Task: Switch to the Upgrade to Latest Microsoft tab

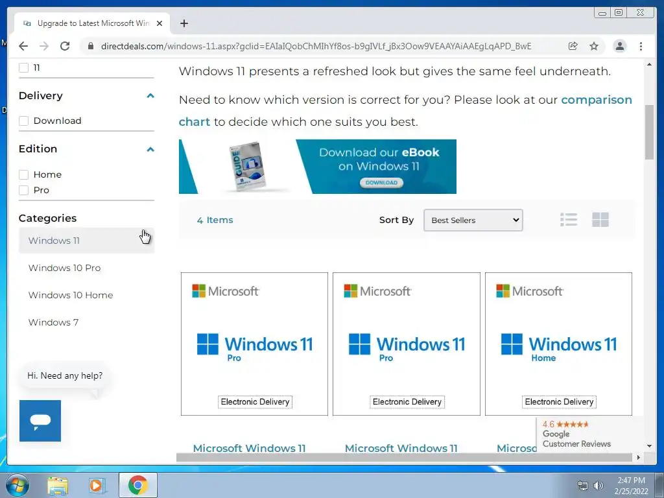Action: [93, 23]
